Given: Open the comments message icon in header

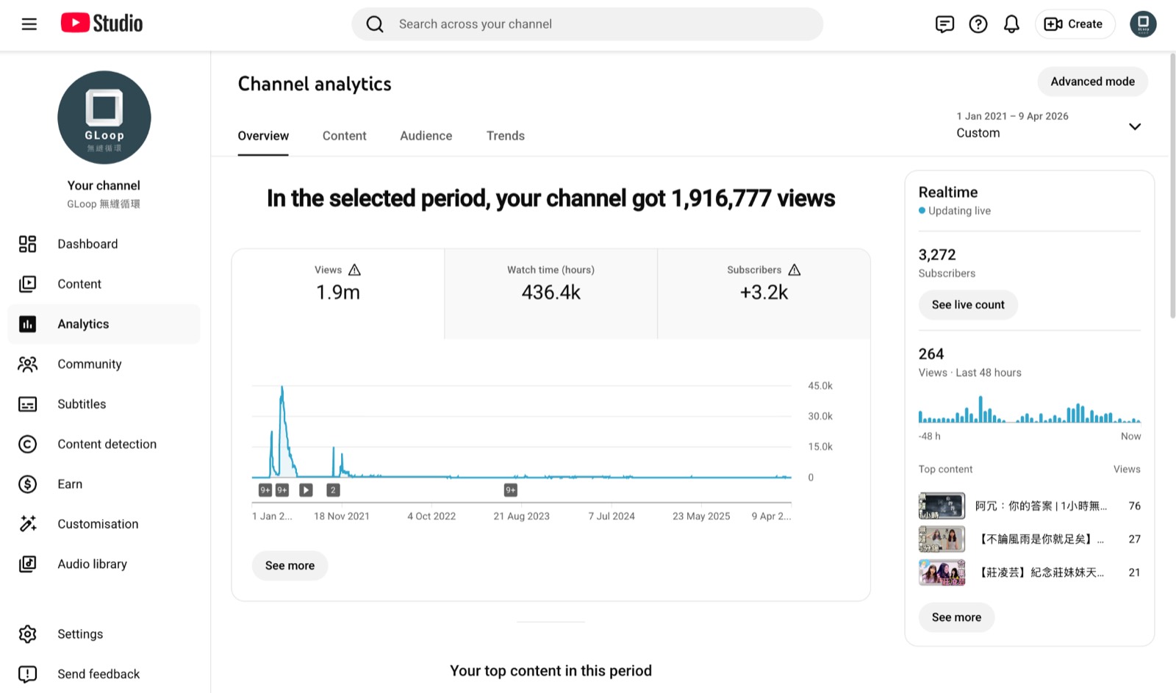Looking at the screenshot, I should 944,24.
